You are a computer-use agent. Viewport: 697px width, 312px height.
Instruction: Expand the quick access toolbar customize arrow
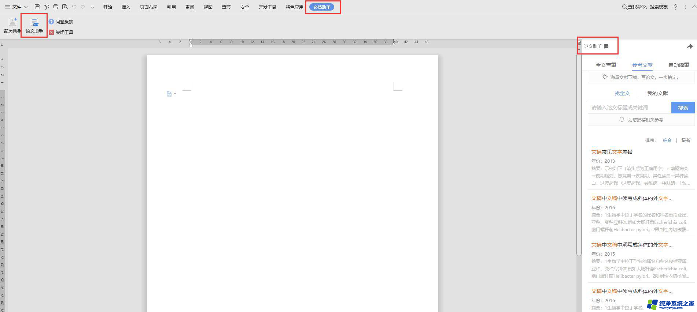pyautogui.click(x=92, y=7)
